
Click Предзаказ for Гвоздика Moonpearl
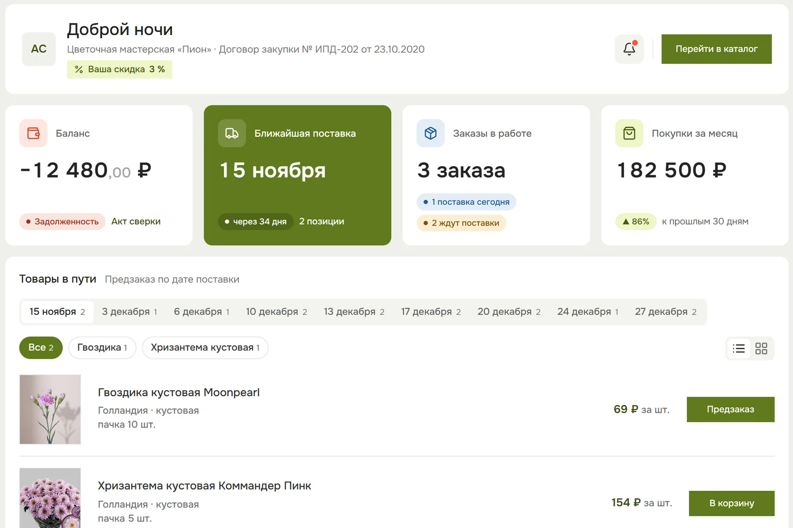(x=731, y=409)
